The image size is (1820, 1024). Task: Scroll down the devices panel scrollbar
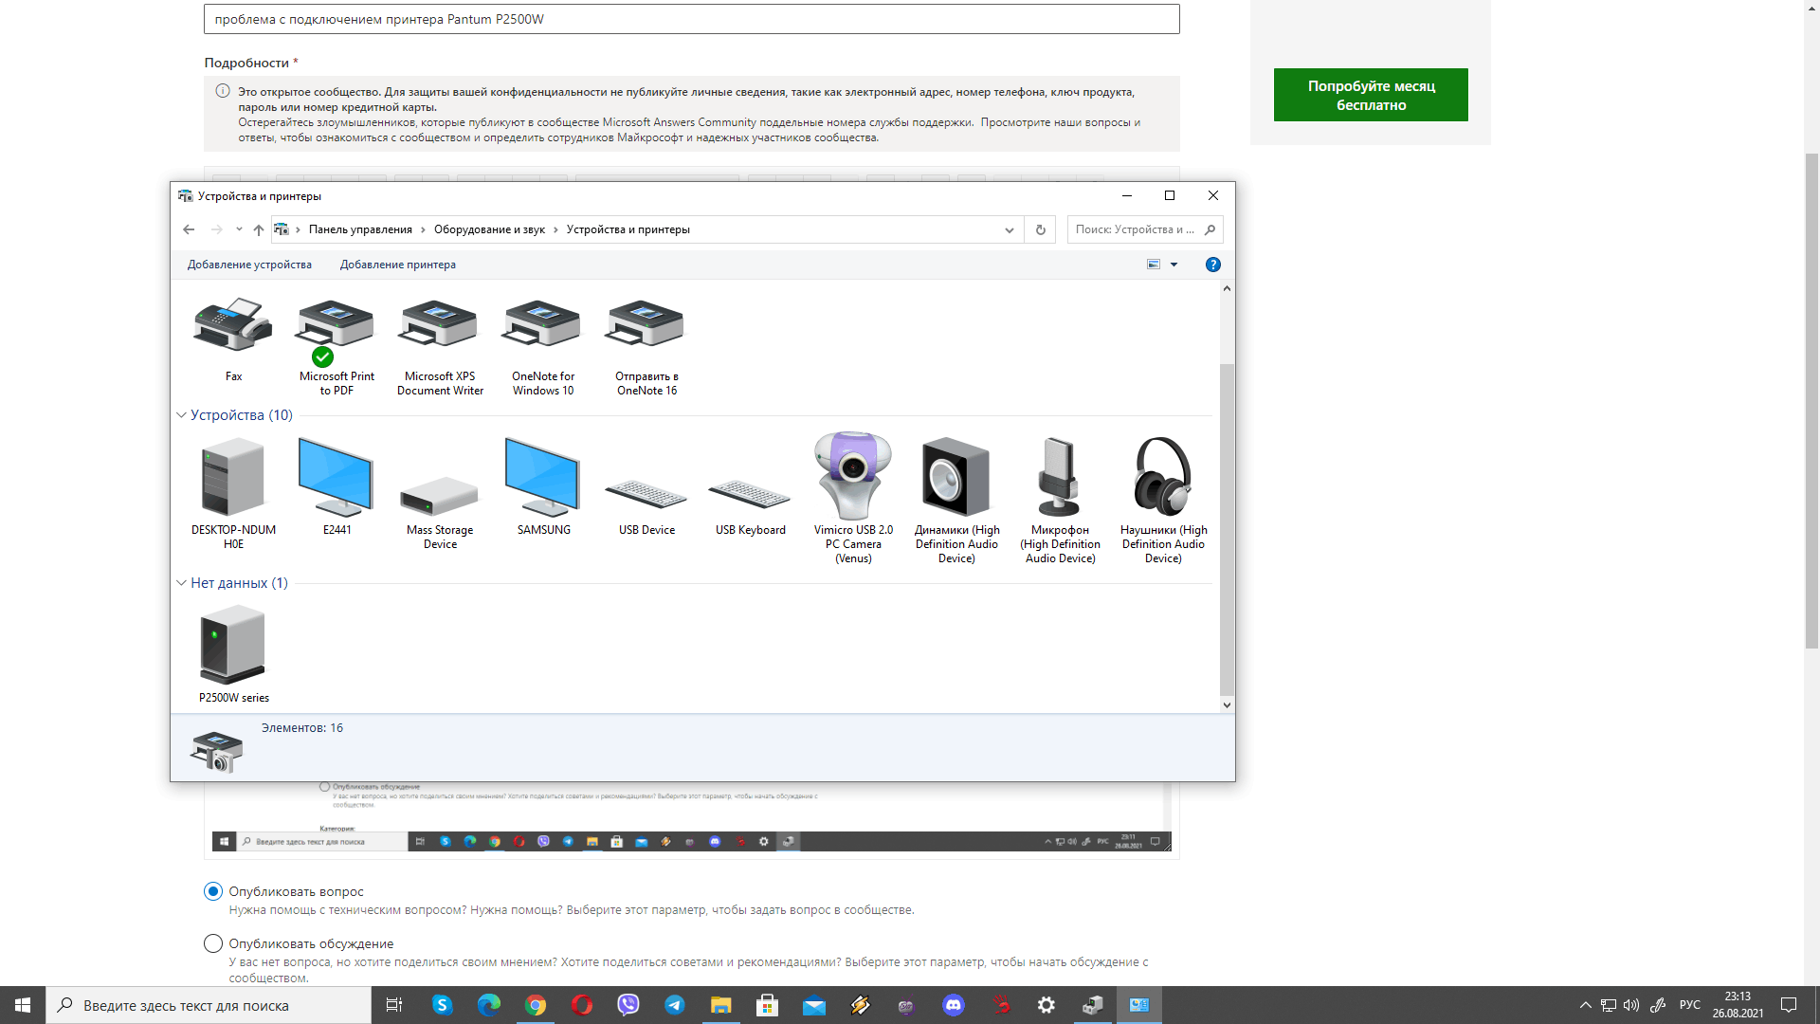(x=1225, y=705)
